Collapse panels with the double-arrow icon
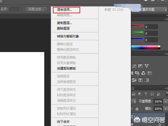 (x=167, y=15)
